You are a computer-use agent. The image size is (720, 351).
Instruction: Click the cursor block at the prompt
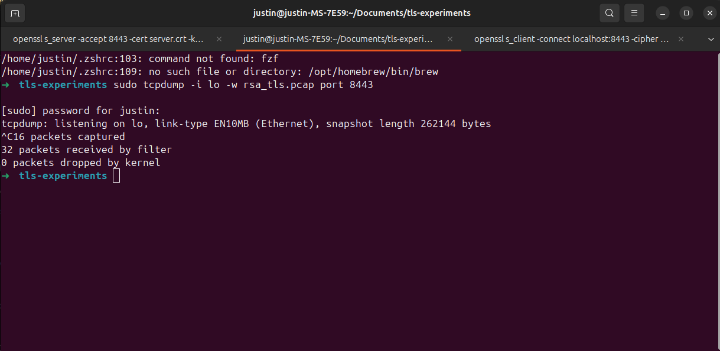coord(116,175)
